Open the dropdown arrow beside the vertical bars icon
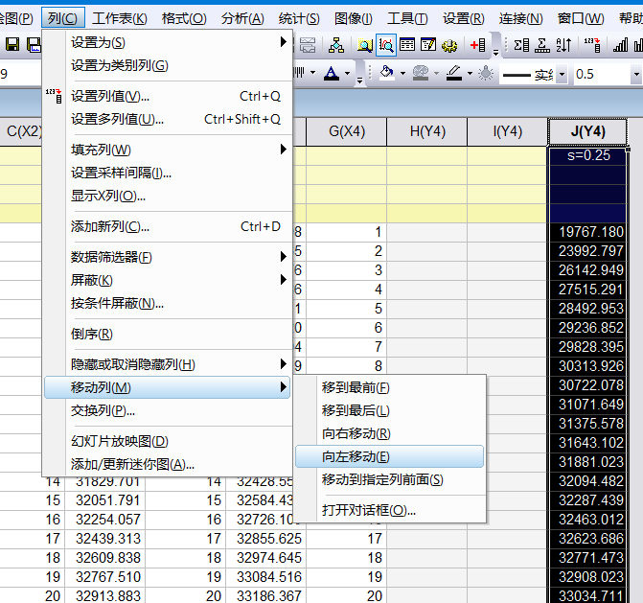This screenshot has height=603, width=643. [x=313, y=73]
